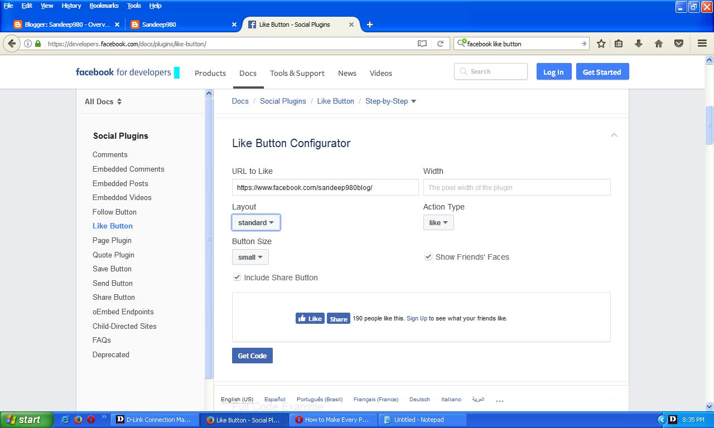Open Embedded Comments in sidebar
Image resolution: width=714 pixels, height=428 pixels.
[128, 169]
